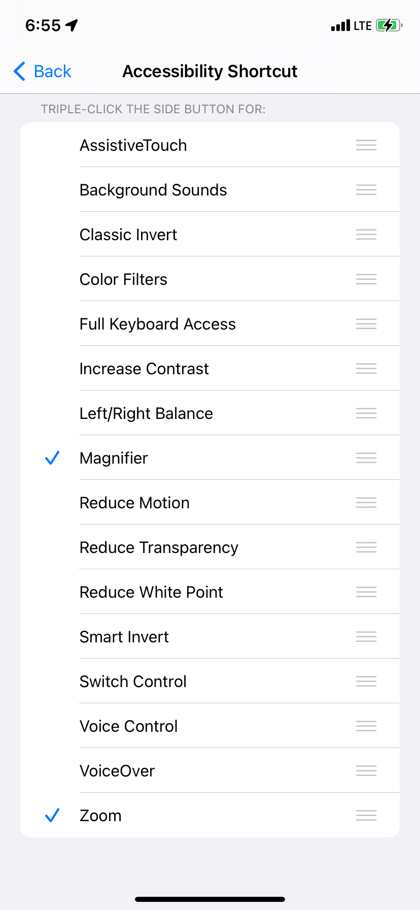
Task: Click the Accessibility Shortcut title
Action: [209, 71]
